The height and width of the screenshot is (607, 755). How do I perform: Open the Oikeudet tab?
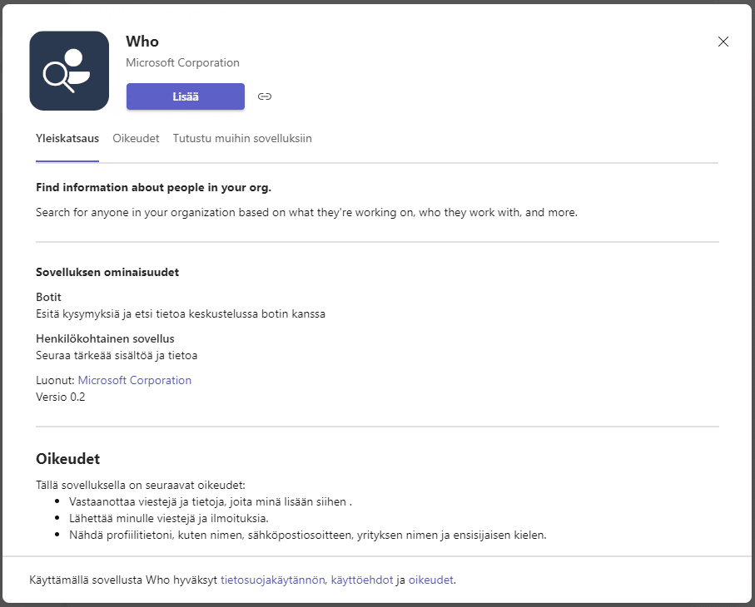tap(136, 139)
